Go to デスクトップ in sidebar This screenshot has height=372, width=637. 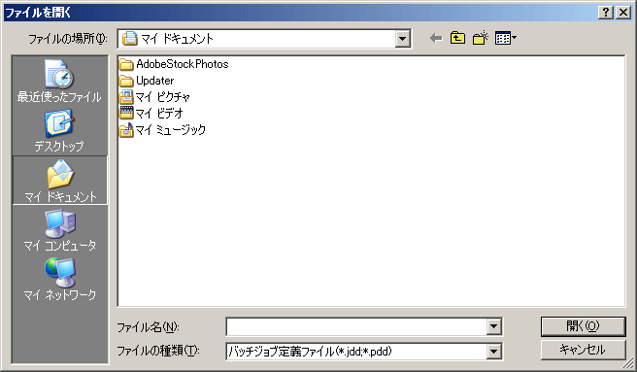click(59, 131)
